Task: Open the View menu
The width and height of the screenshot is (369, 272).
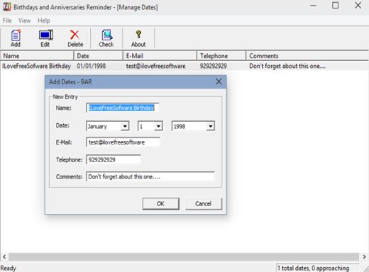Action: tap(25, 21)
